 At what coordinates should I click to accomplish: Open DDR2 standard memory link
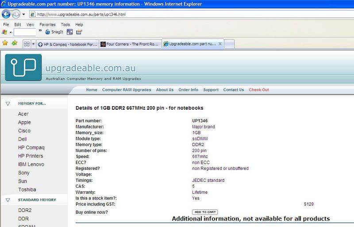25,210
